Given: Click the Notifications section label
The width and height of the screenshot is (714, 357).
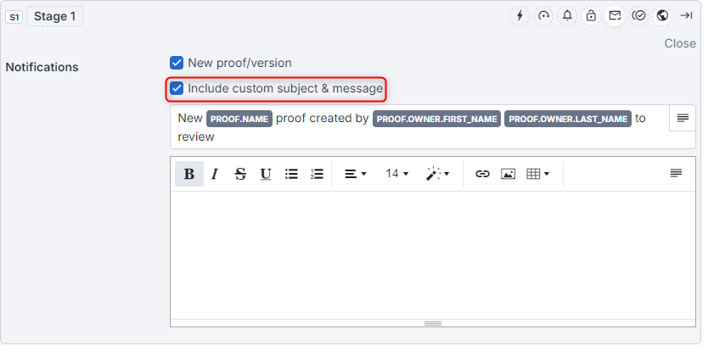Looking at the screenshot, I should point(42,67).
